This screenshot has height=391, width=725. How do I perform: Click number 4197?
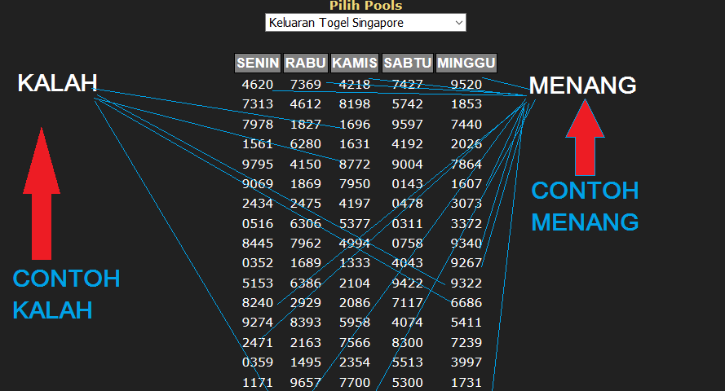click(x=355, y=204)
